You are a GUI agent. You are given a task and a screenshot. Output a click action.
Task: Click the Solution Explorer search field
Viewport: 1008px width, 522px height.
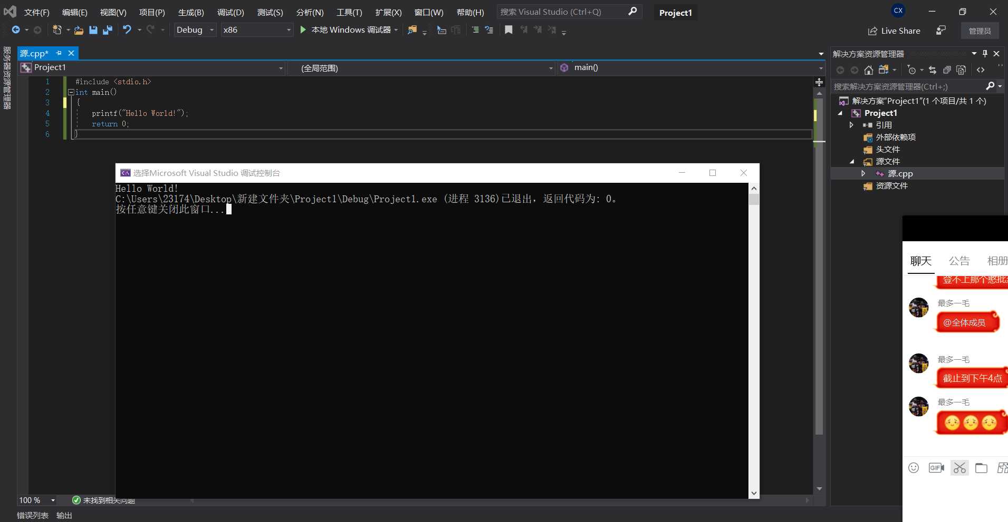907,86
